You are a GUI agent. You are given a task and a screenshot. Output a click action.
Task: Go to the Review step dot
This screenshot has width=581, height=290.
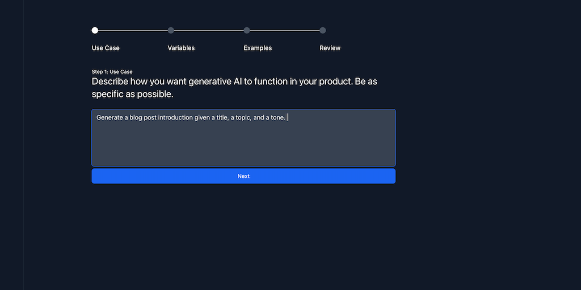tap(323, 31)
